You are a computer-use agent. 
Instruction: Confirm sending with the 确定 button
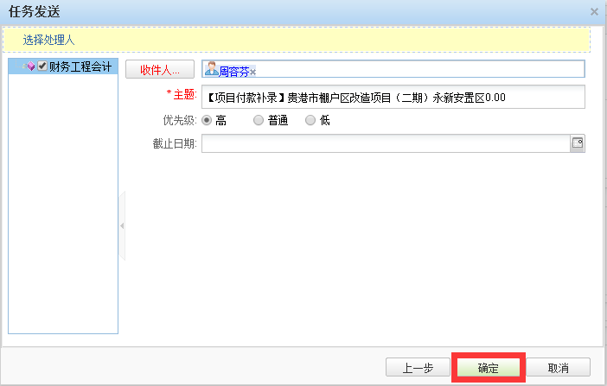point(489,368)
